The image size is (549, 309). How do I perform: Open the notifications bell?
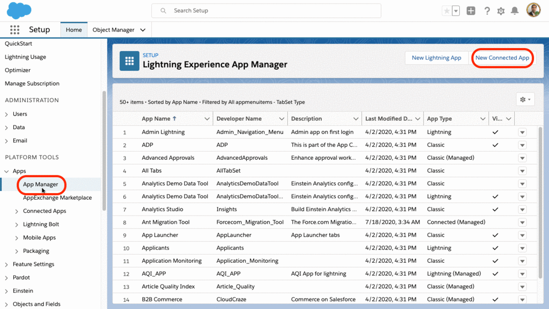coord(515,11)
